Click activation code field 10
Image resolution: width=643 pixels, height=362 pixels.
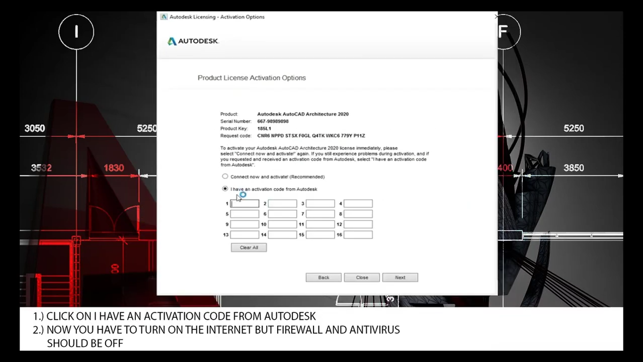(282, 224)
